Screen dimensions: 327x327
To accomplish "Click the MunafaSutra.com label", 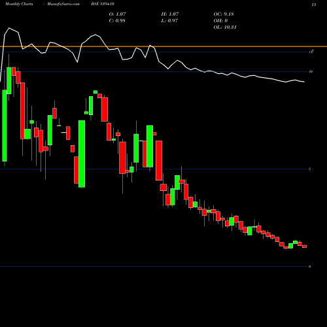I will (63, 4).
